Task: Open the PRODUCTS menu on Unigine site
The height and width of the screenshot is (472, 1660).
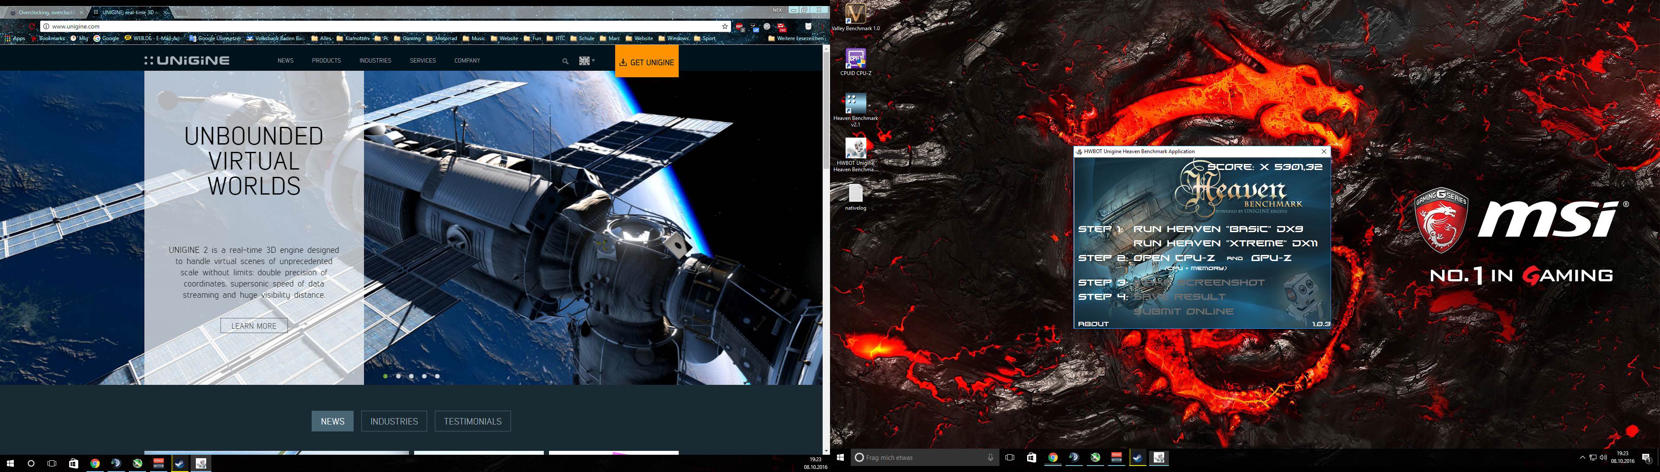Action: pos(326,60)
